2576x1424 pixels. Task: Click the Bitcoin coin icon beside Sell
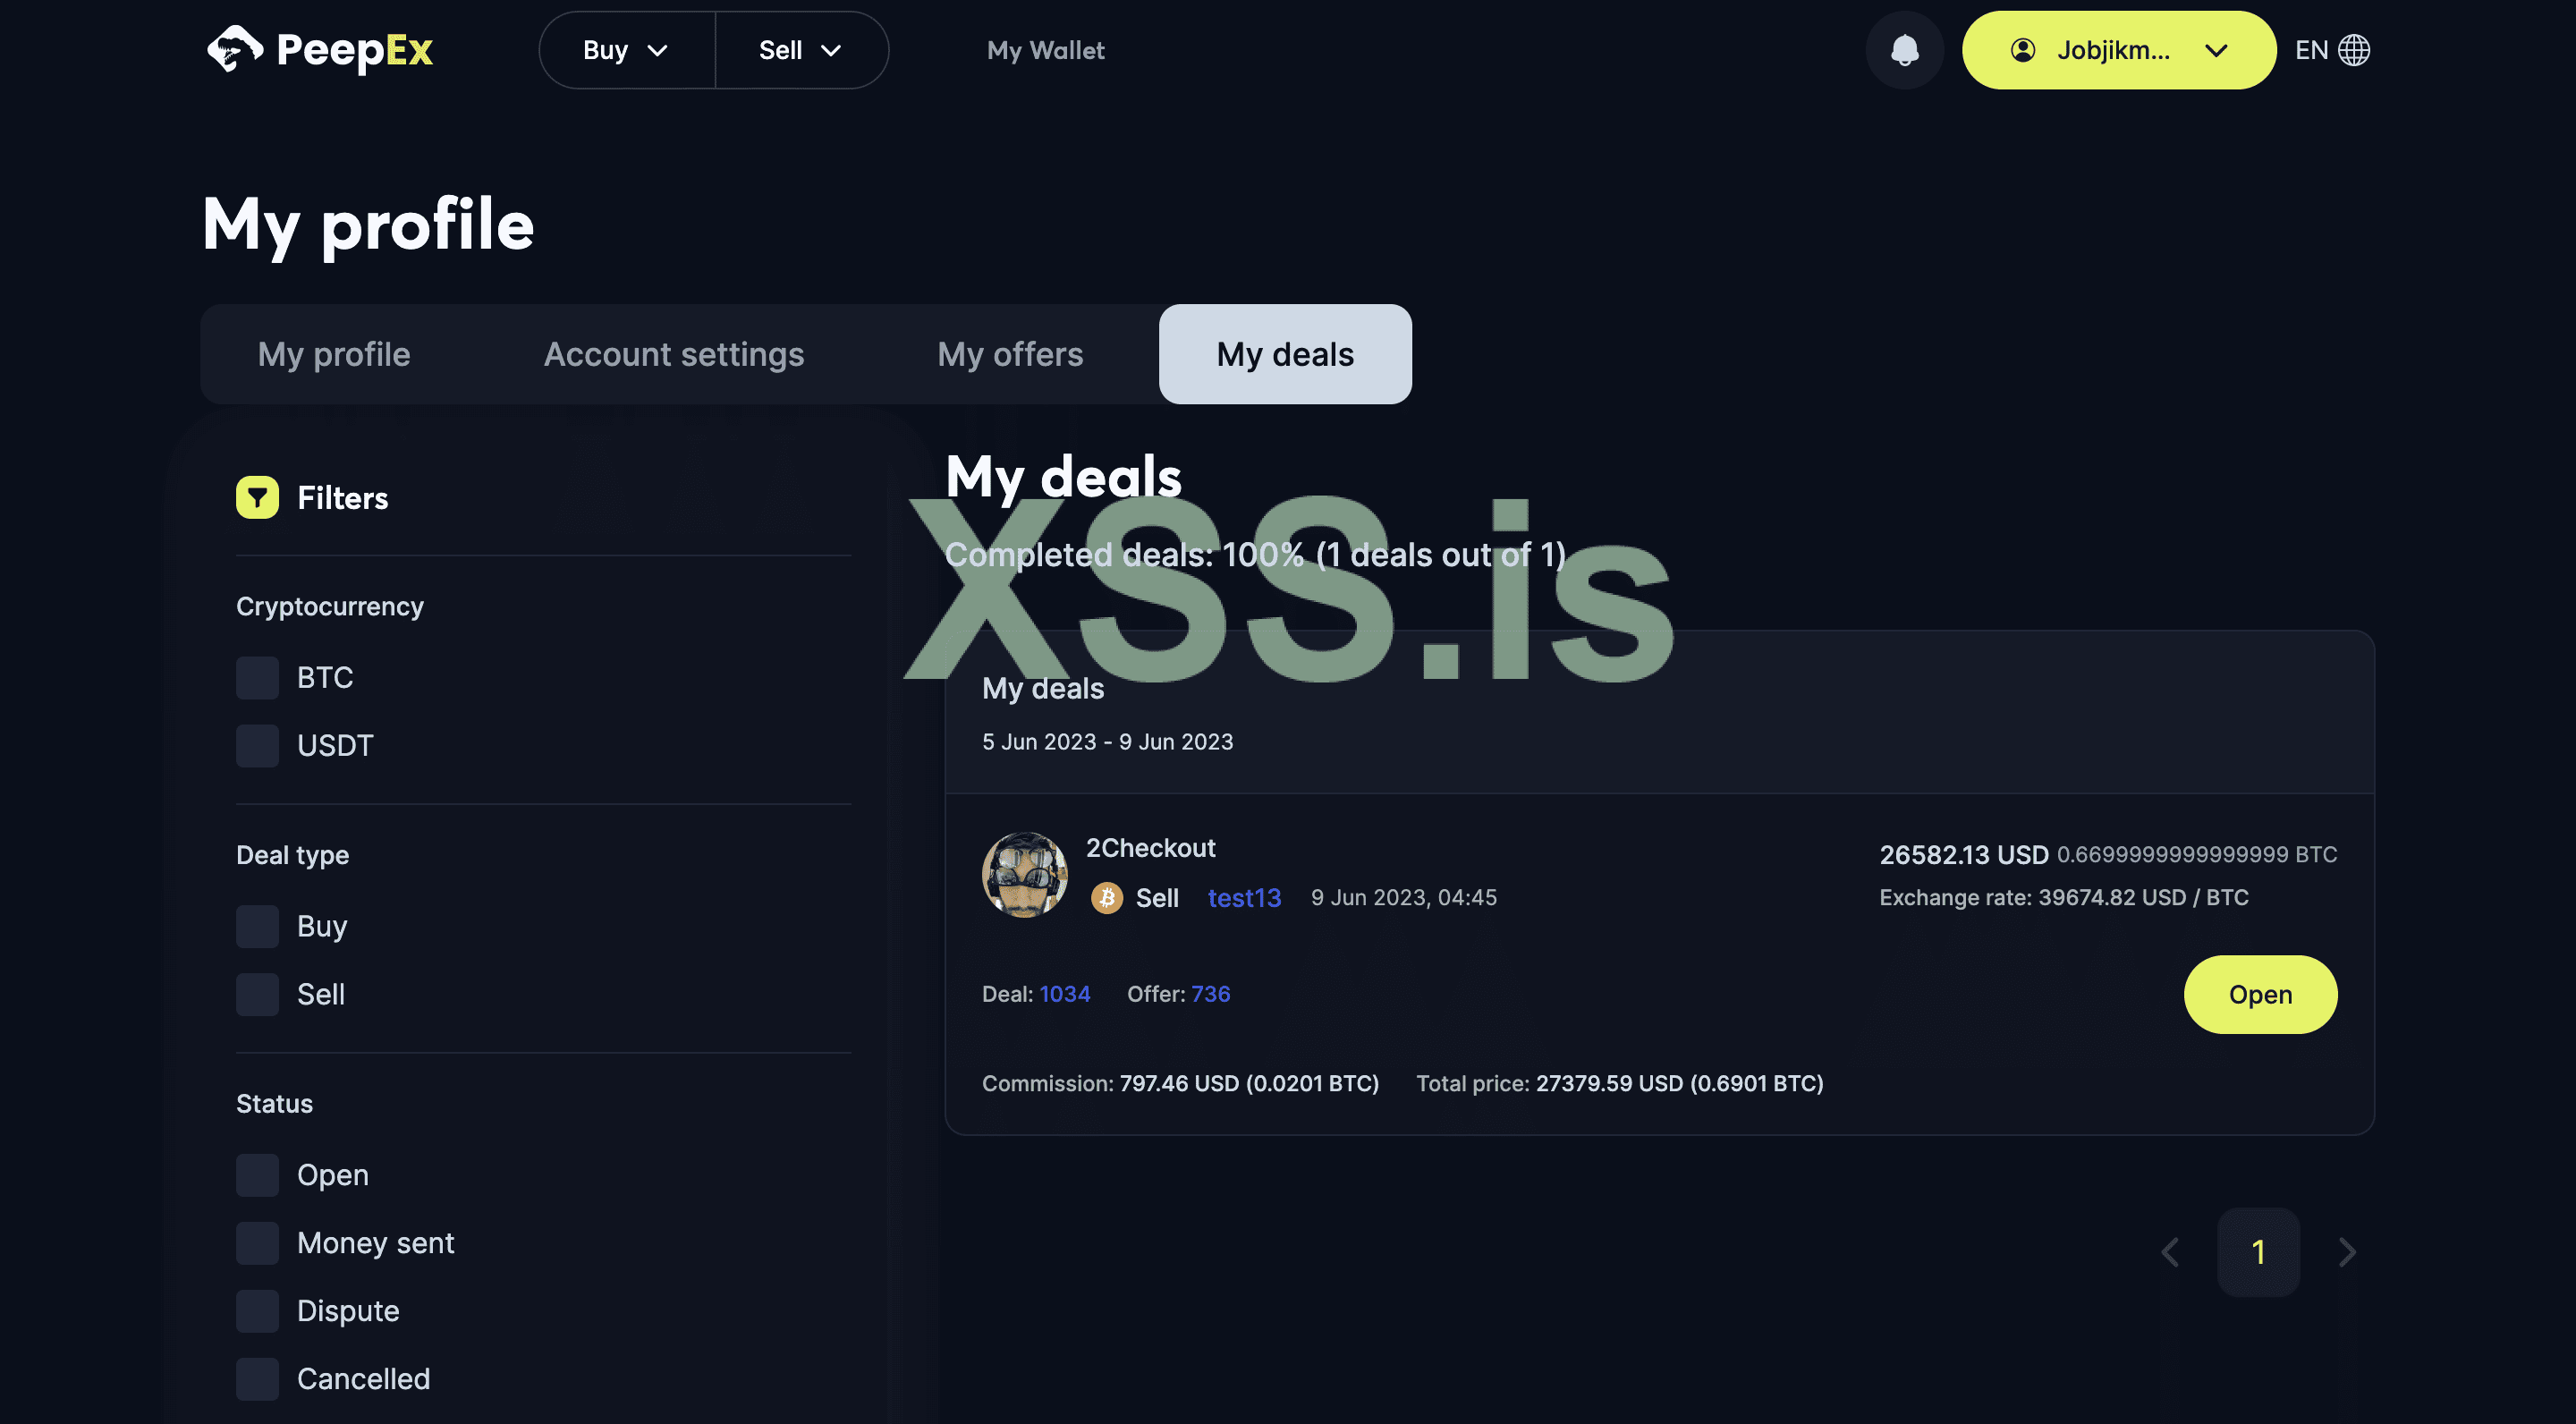click(1106, 897)
